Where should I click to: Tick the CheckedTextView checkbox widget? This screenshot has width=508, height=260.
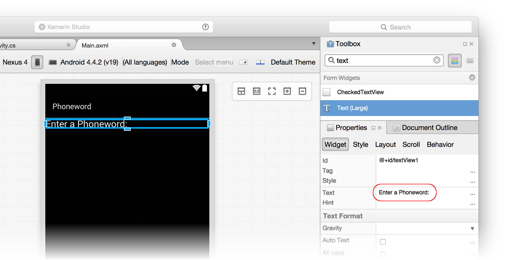[x=327, y=92]
